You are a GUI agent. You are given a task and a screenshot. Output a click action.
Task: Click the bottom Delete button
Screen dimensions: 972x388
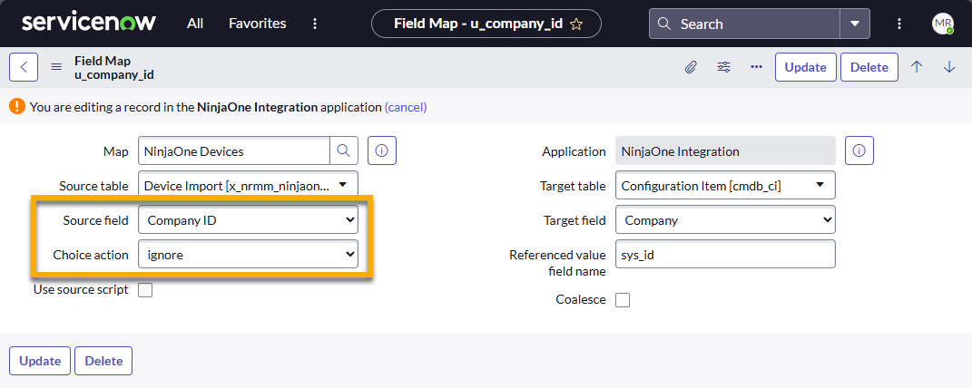103,361
